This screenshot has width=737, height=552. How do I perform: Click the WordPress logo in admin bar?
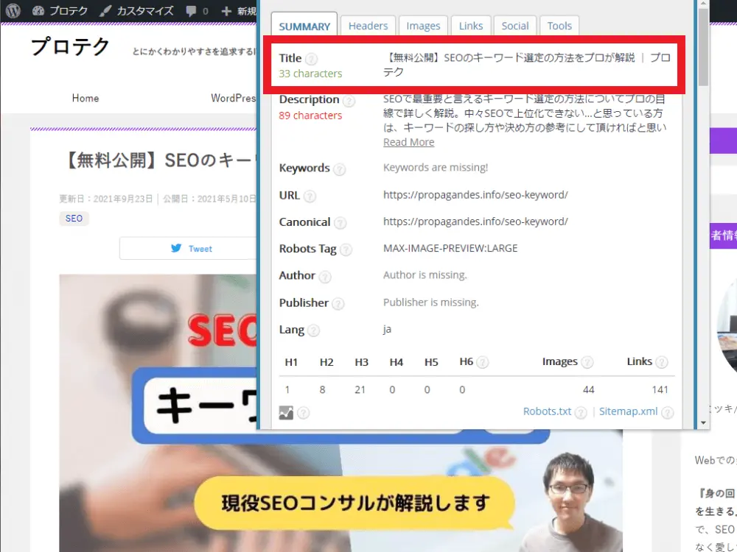[x=13, y=11]
